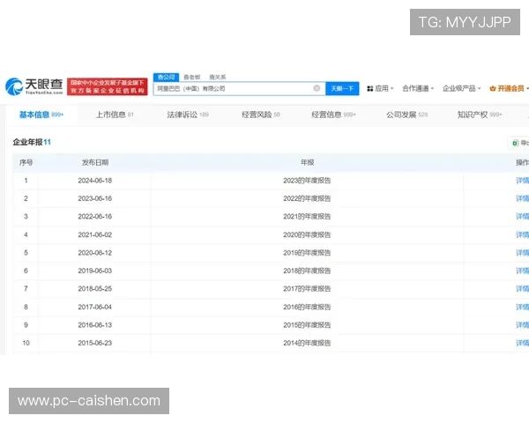Click the 2023的年度报告 cell

point(307,181)
